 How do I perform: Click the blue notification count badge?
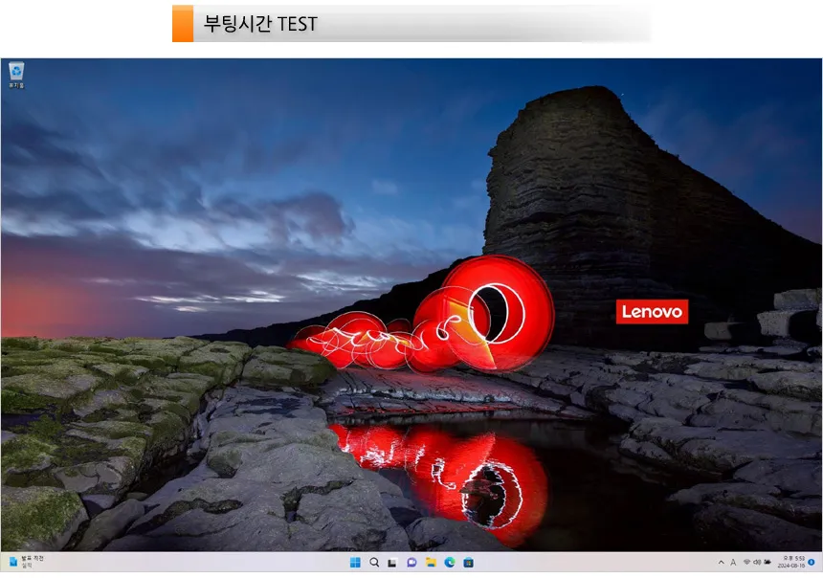click(812, 563)
